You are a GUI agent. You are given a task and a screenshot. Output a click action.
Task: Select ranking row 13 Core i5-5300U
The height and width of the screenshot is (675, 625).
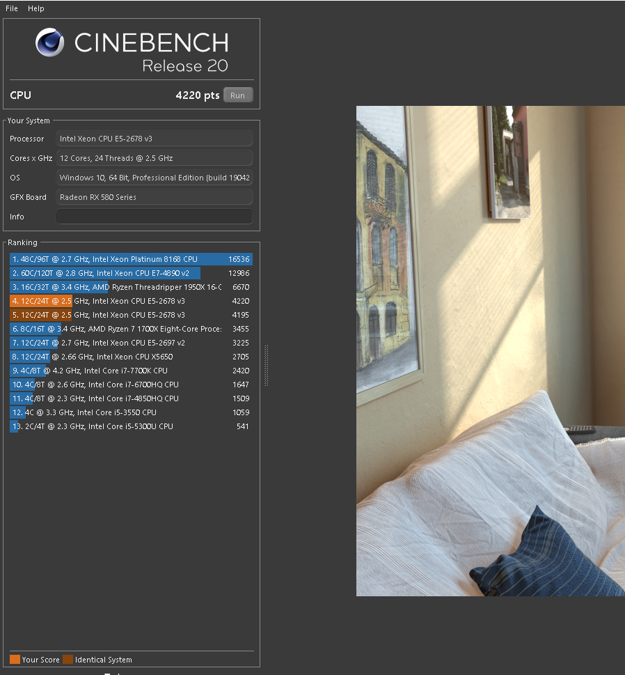pos(131,426)
